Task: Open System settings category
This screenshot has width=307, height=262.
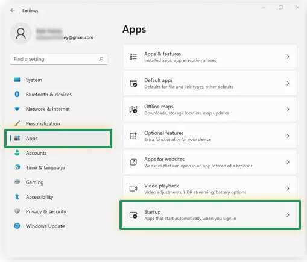Action: (59, 80)
